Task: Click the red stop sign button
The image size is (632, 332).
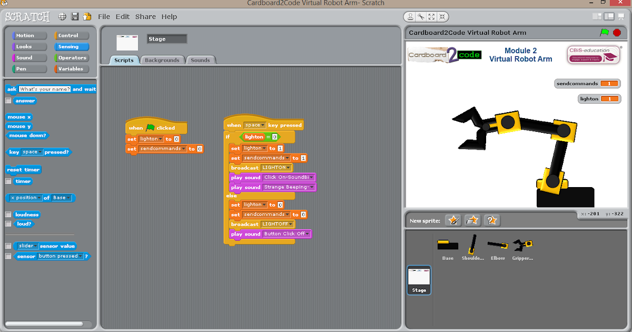Action: pyautogui.click(x=617, y=33)
